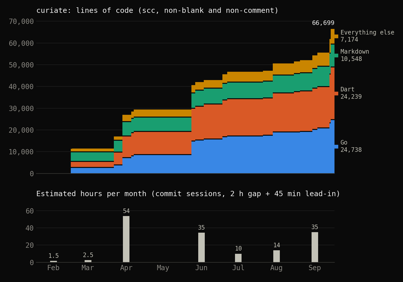The height and width of the screenshot is (282, 403).
Task: Select the "Everything else" legend label
Action: (x=367, y=32)
